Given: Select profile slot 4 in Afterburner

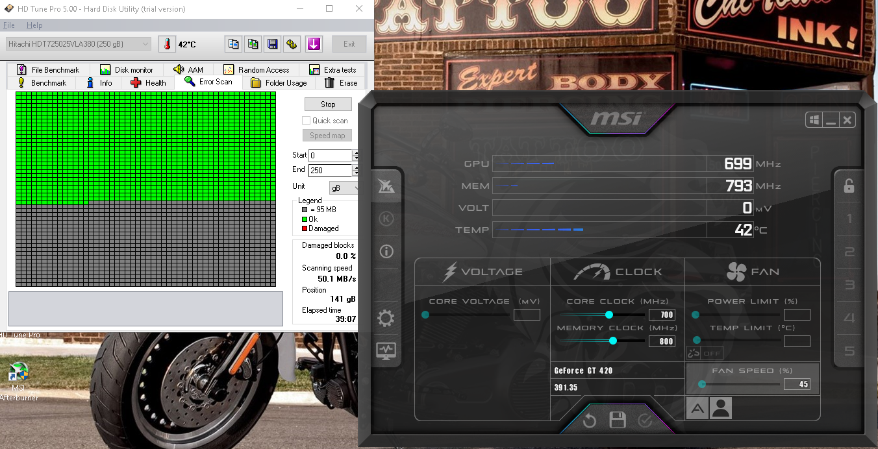Looking at the screenshot, I should pyautogui.click(x=849, y=319).
